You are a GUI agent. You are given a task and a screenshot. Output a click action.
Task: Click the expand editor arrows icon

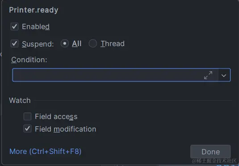[208, 75]
